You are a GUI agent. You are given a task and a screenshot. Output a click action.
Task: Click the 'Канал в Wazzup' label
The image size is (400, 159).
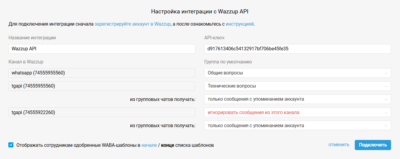26,62
